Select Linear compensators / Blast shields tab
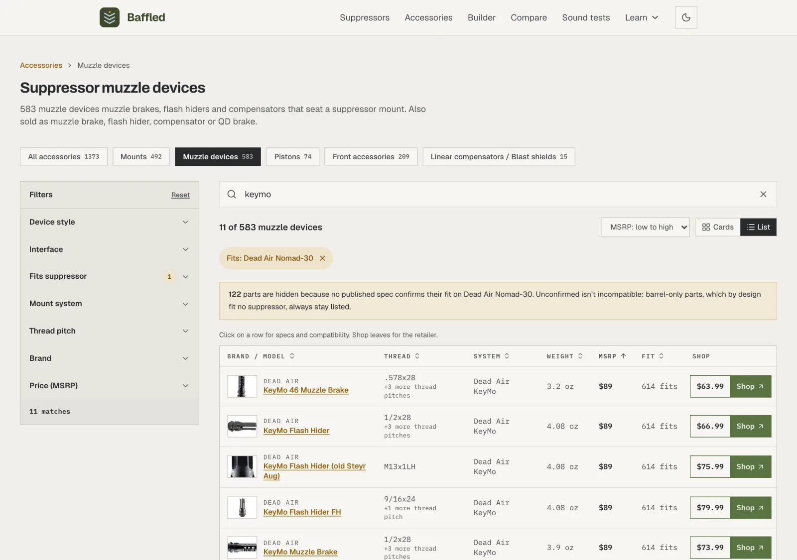Image resolution: width=797 pixels, height=560 pixels. 499,157
